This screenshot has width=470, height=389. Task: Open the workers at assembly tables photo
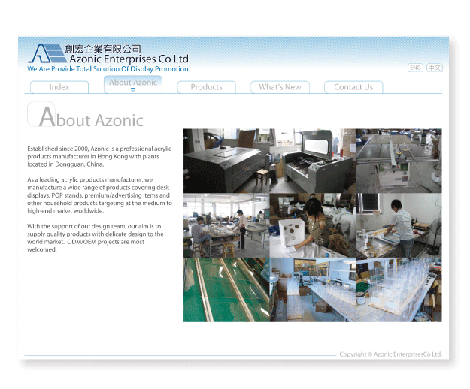(226, 225)
